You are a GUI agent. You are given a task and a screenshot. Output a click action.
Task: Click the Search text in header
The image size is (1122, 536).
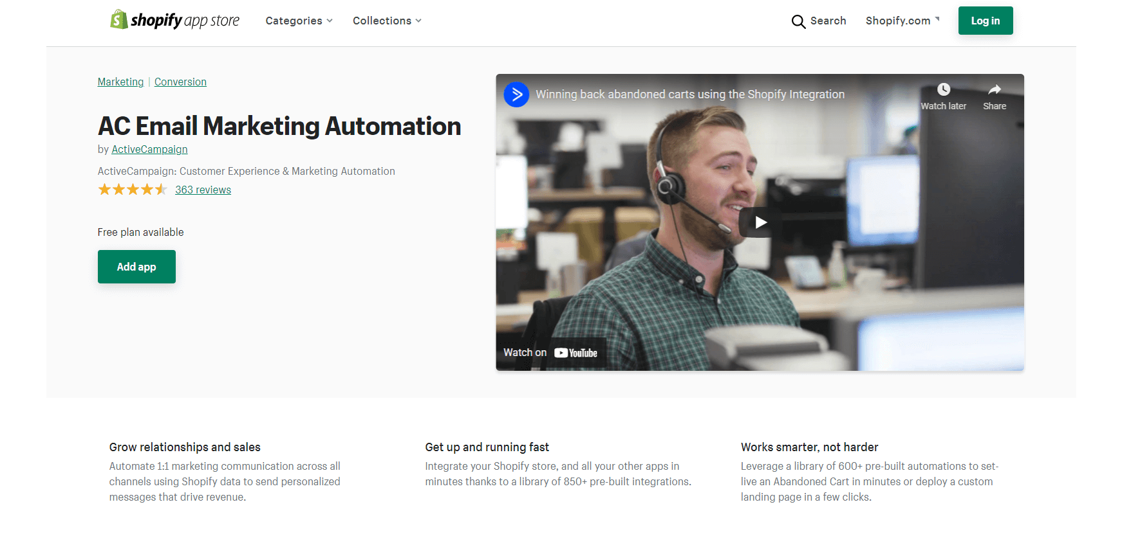[x=828, y=21]
